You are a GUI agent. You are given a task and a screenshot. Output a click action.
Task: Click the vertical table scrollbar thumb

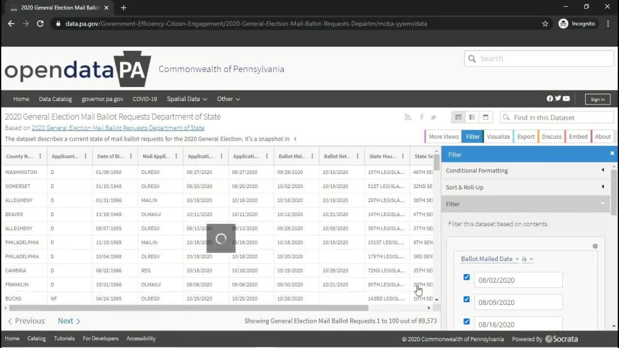(x=436, y=163)
